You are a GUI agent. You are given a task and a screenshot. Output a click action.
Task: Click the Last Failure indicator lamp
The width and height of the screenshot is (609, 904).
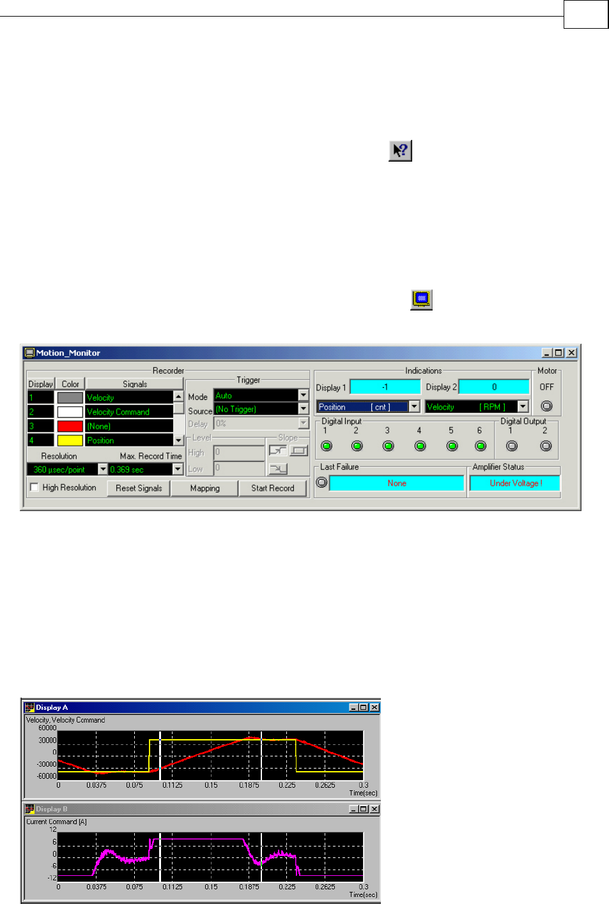coord(322,482)
